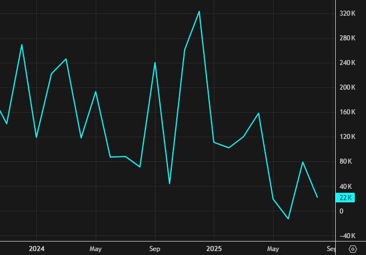The image size is (366, 255).
Task: Click the 280K price axis label
Action: [348, 38]
